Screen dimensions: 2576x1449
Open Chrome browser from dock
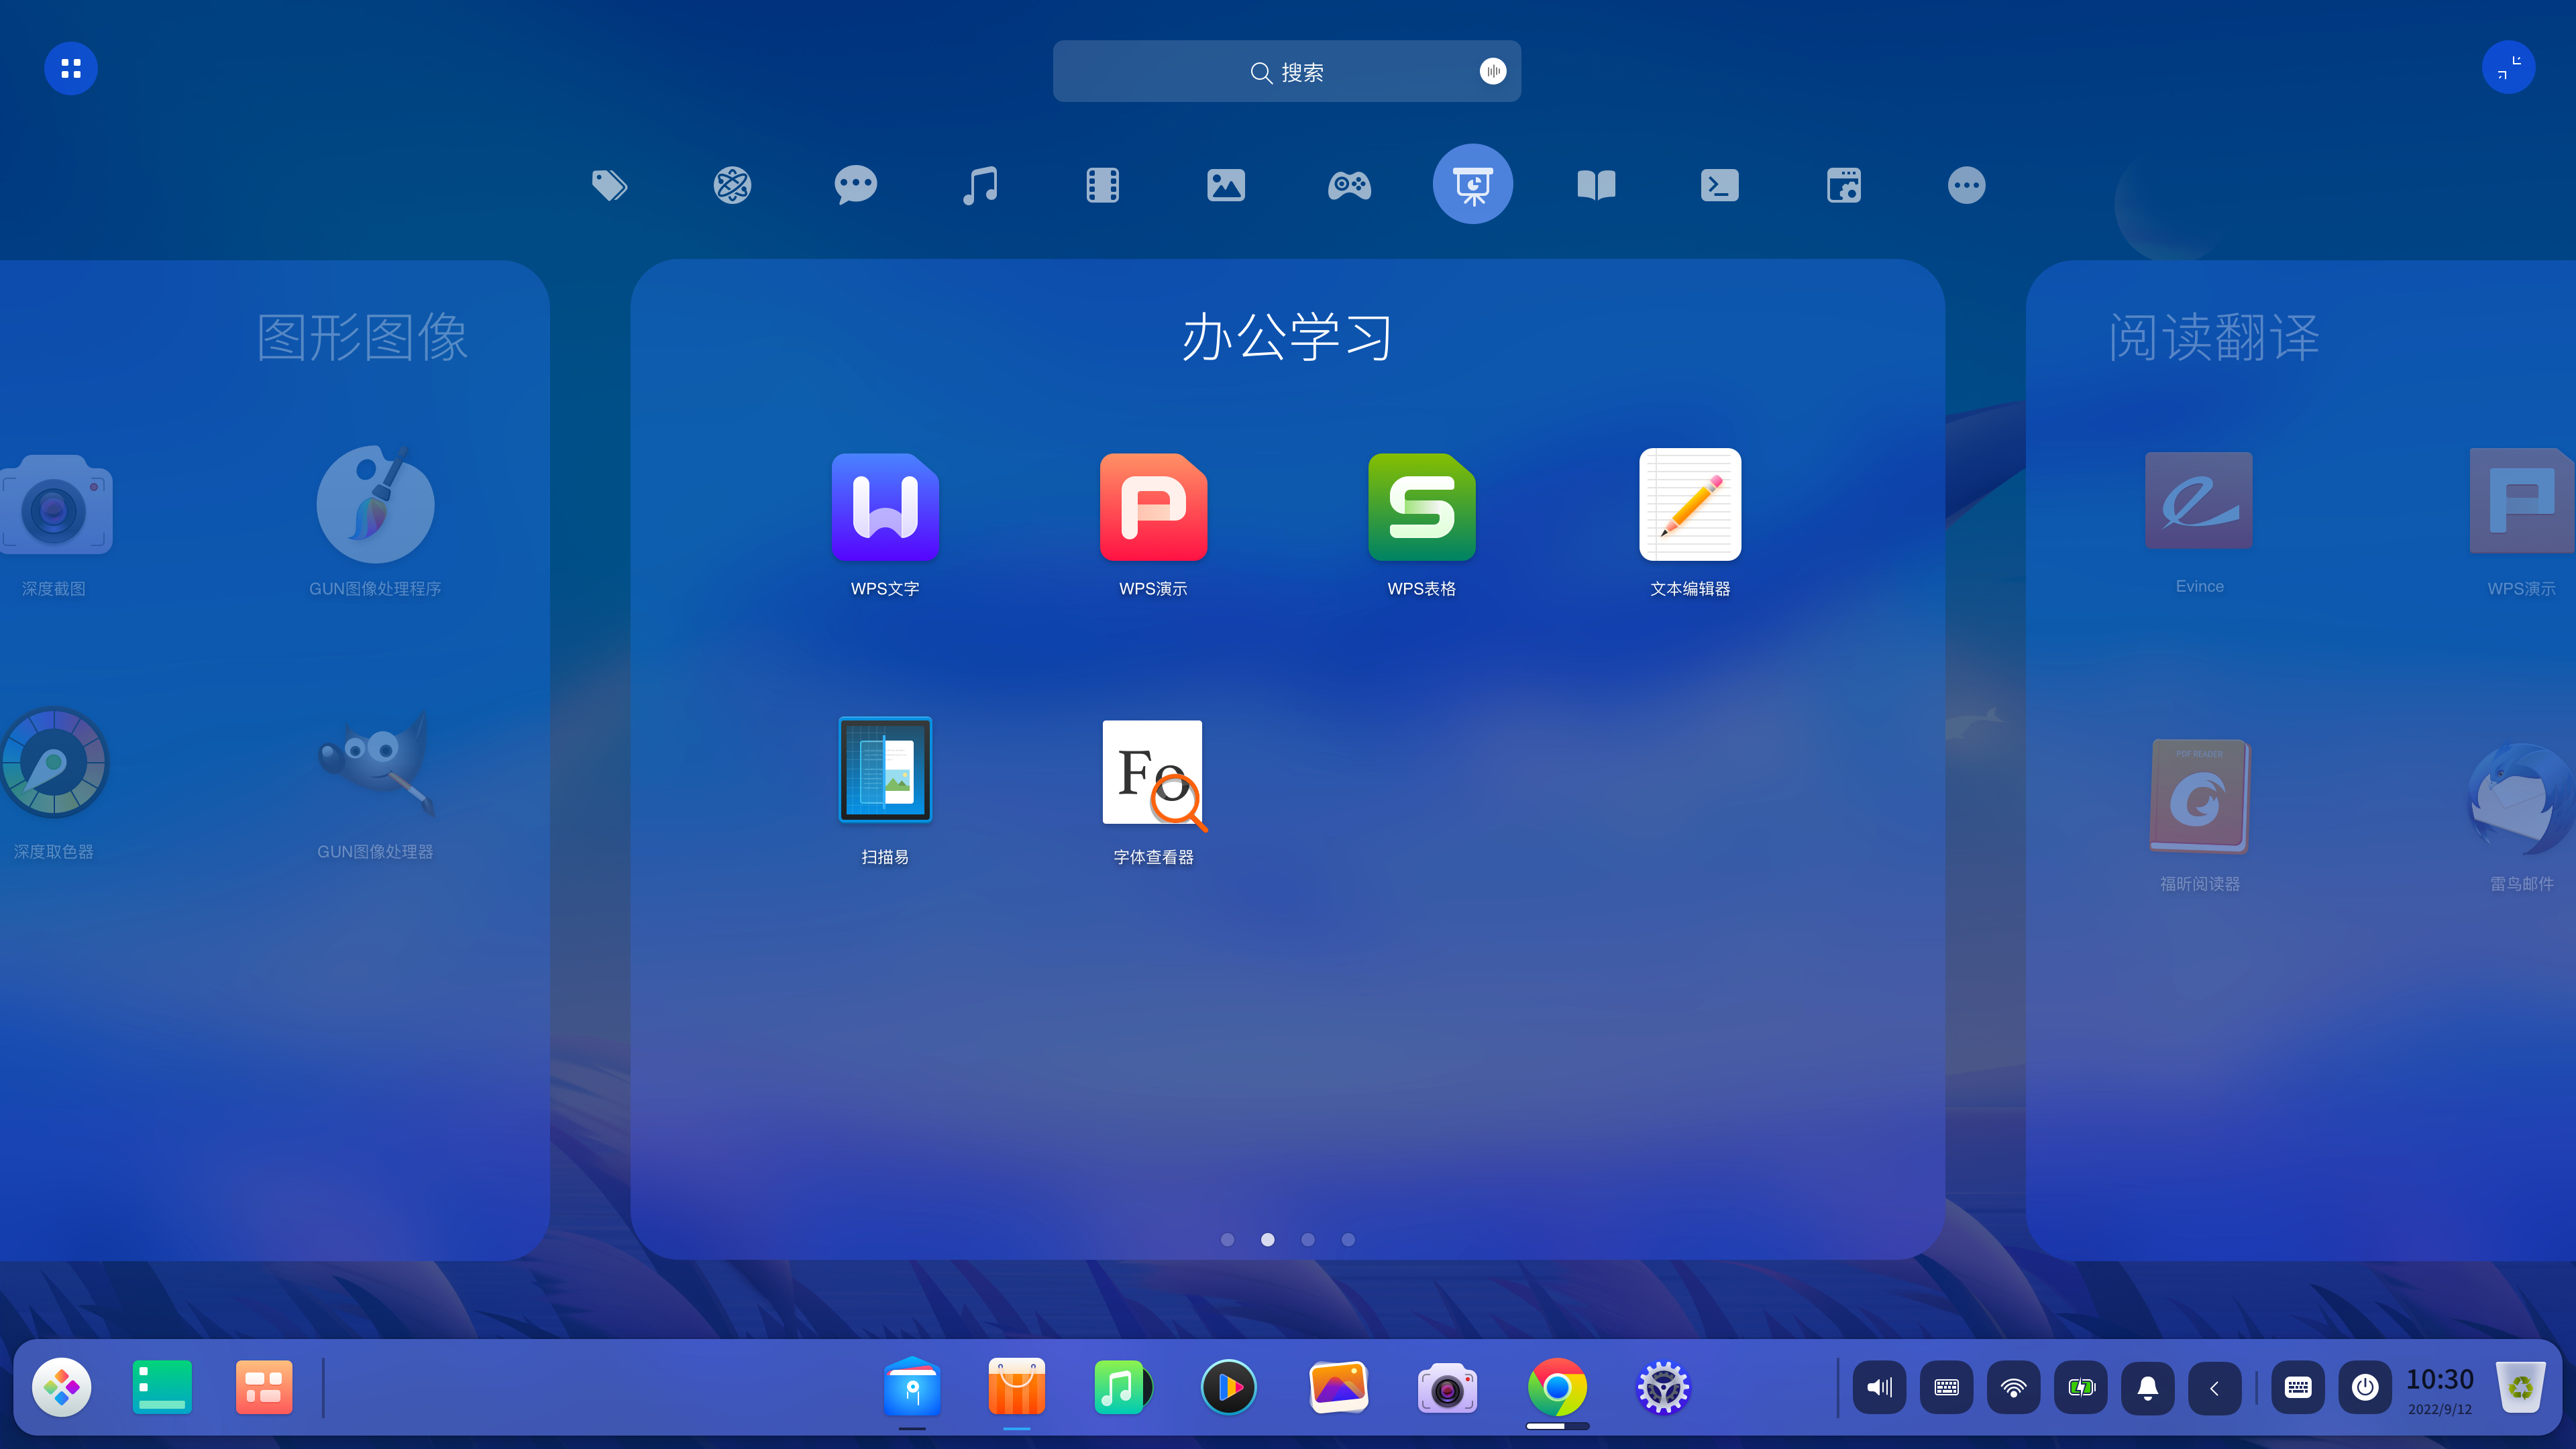coord(1556,1388)
